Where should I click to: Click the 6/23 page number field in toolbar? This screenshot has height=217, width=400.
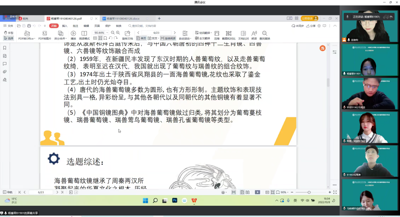click(157, 33)
